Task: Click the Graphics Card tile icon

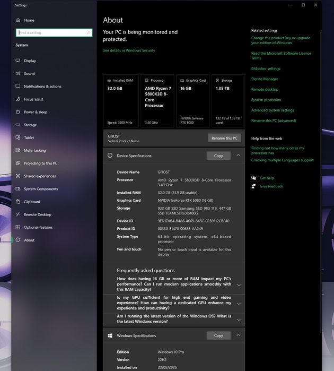Action: (x=182, y=81)
